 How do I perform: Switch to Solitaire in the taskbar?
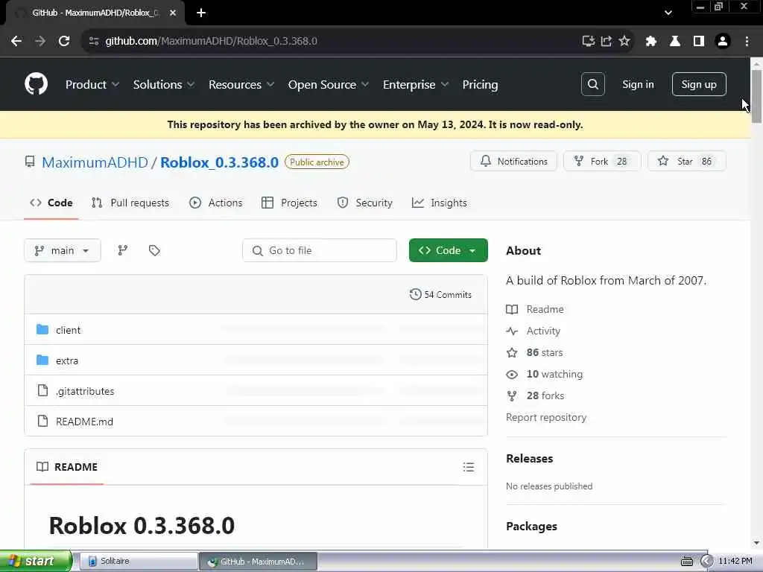(x=138, y=561)
